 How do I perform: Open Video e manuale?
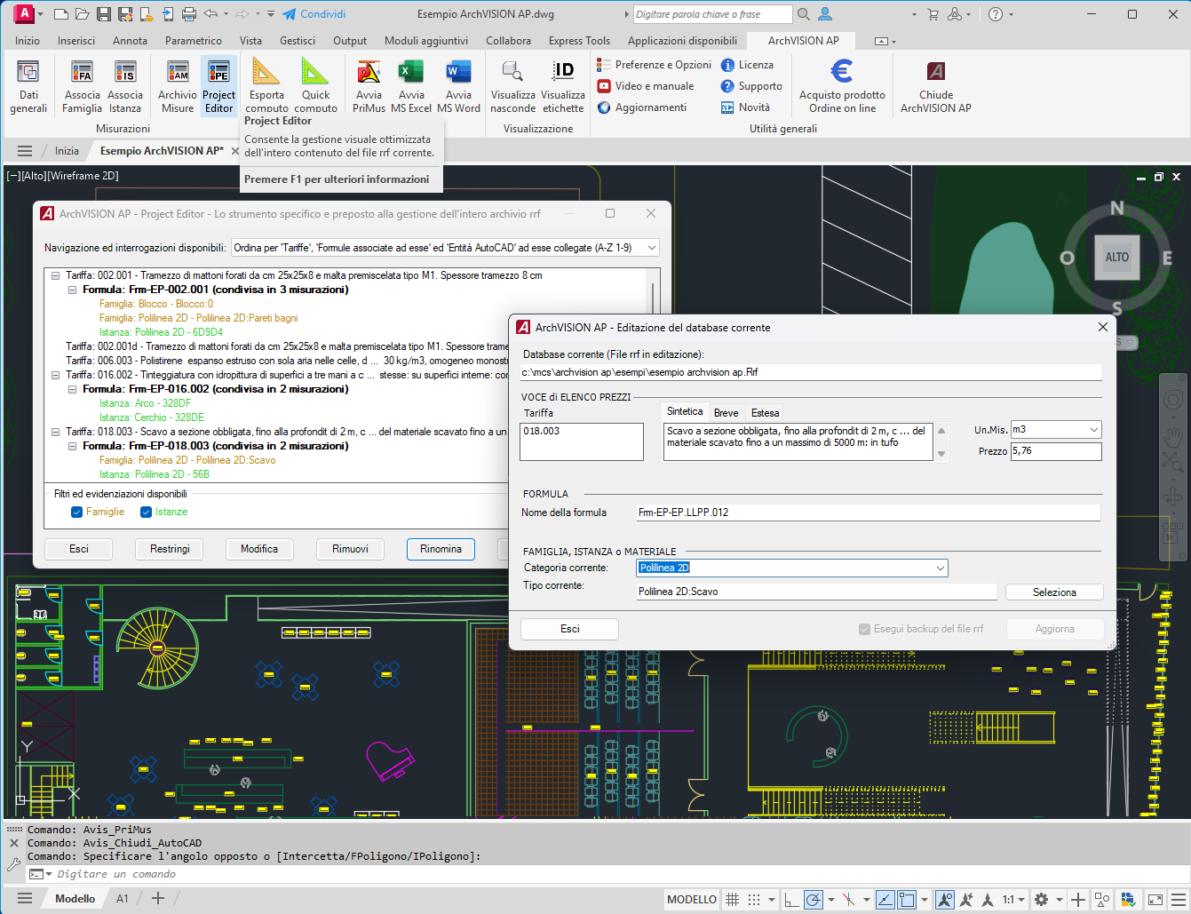pyautogui.click(x=646, y=86)
